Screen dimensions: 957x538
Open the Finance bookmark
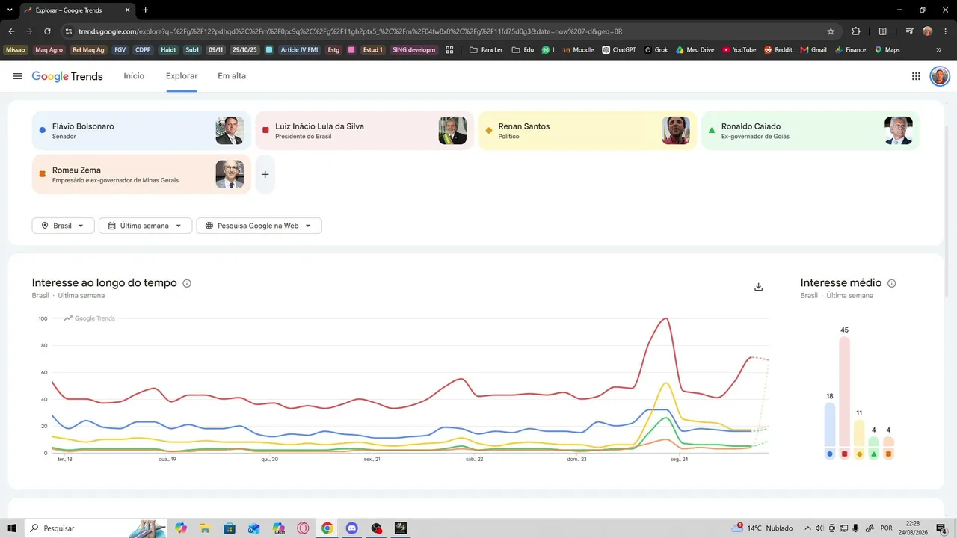tap(850, 50)
